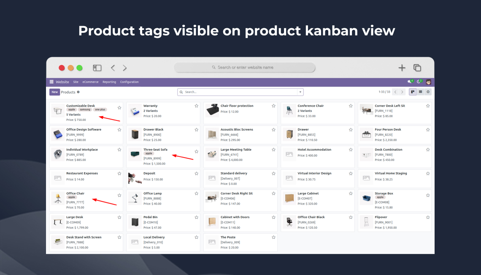Viewport: 481px width, 275px height.
Task: Open Office Chair Black product image
Action: [x=289, y=222]
